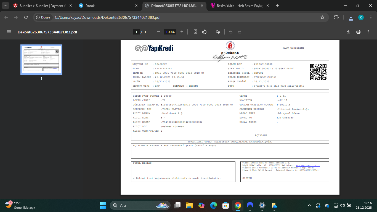Click the zoom out minus icon

tap(159, 32)
